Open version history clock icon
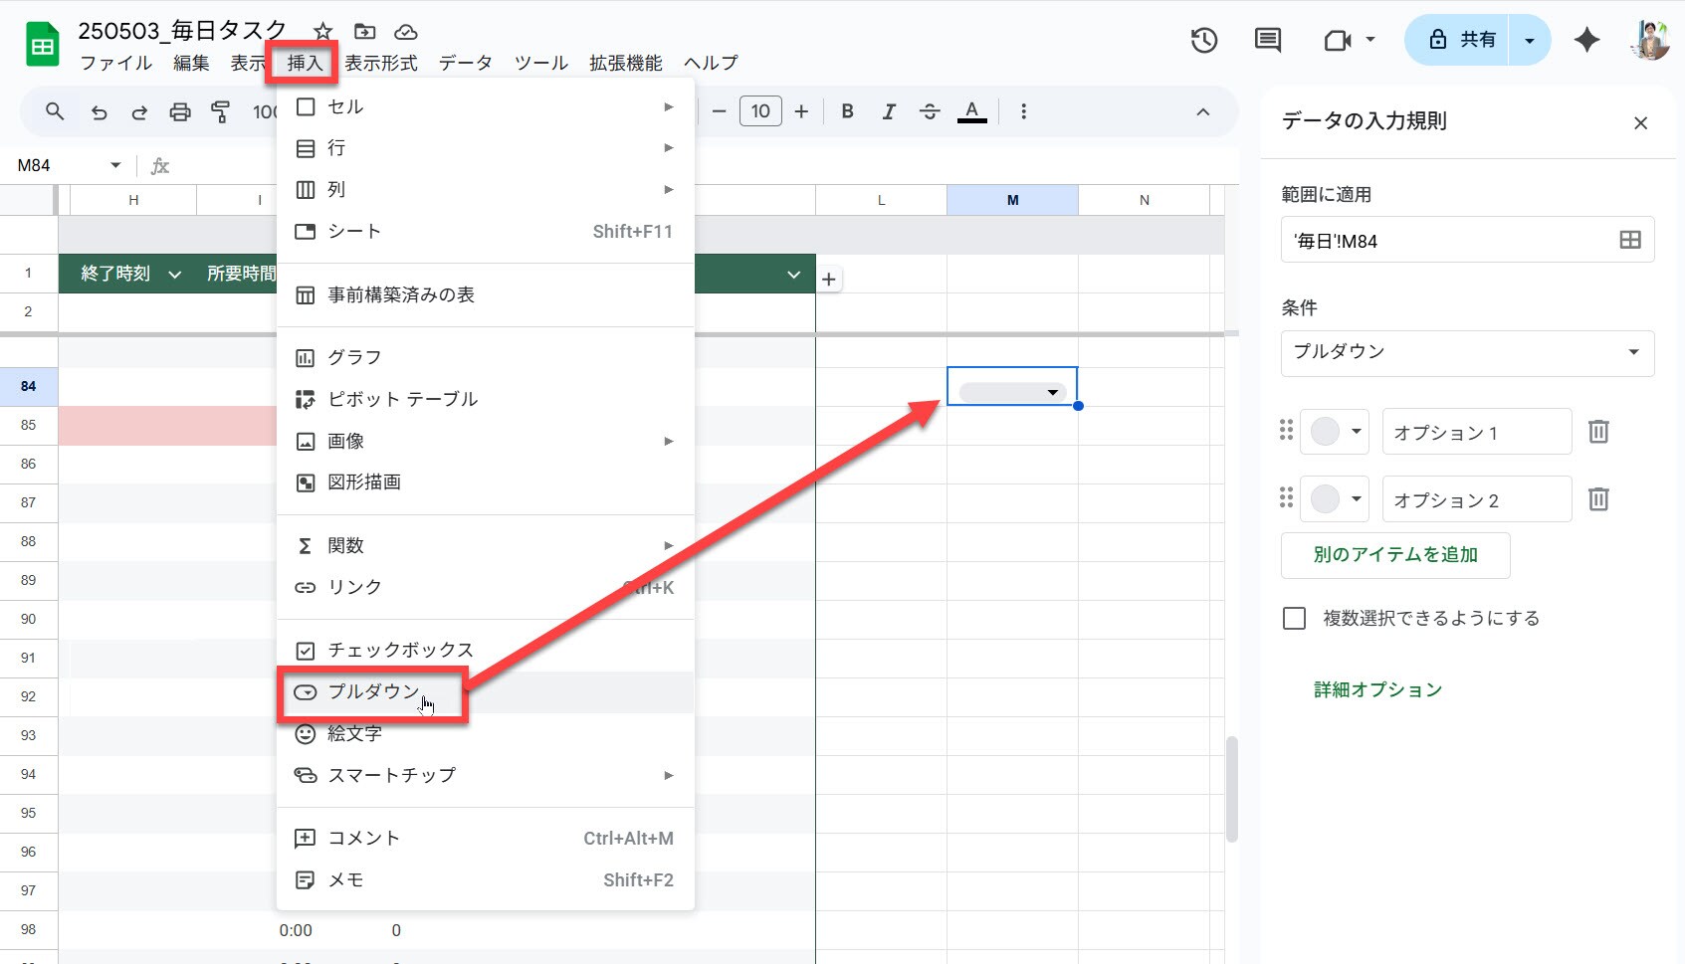Screen dimensions: 1685x964 tap(1204, 41)
